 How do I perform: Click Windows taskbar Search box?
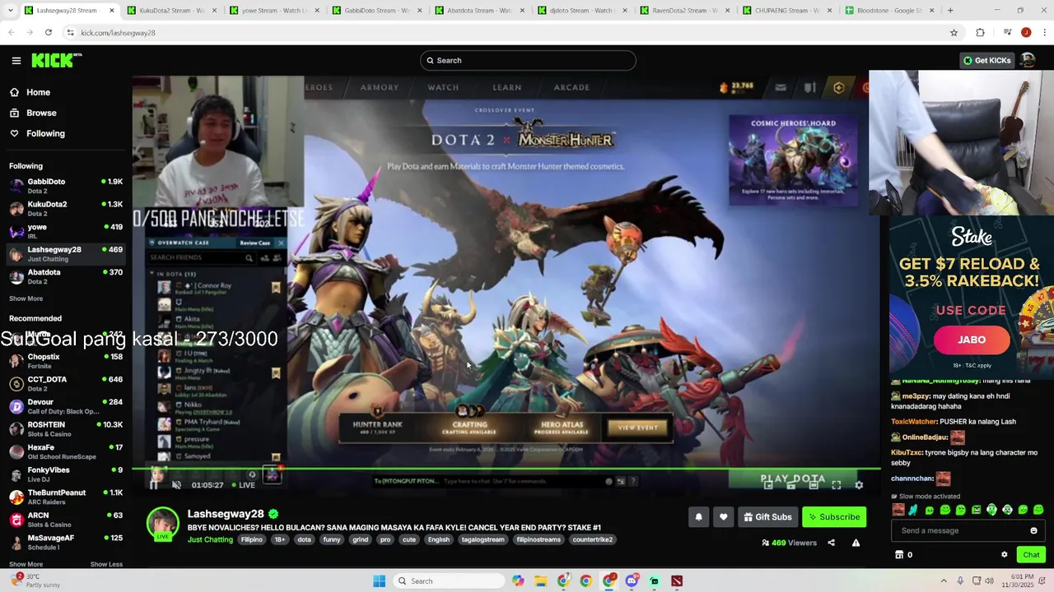click(448, 581)
